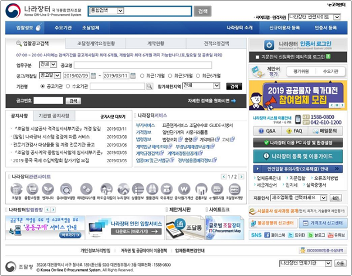The image size is (352, 276).
Task: Click the 메일문의 button
Action: (325, 131)
